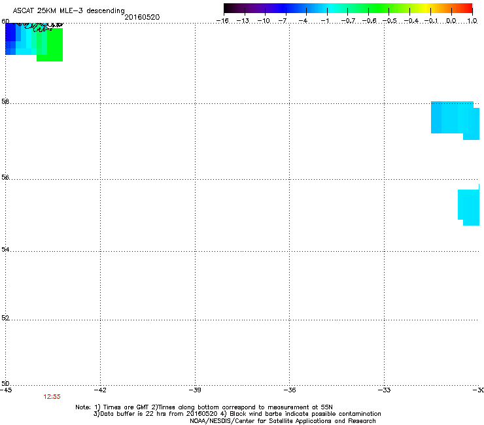Image resolution: width=484 pixels, height=425 pixels.
Task: Click the title 'ASCAT 25KM MLE-3 descending'
Action: coord(69,11)
